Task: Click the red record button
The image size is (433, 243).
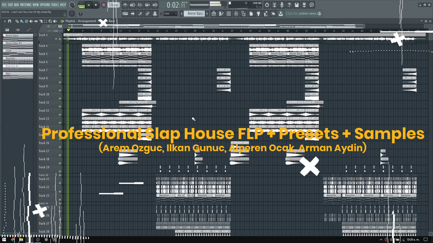Action: coord(103,5)
